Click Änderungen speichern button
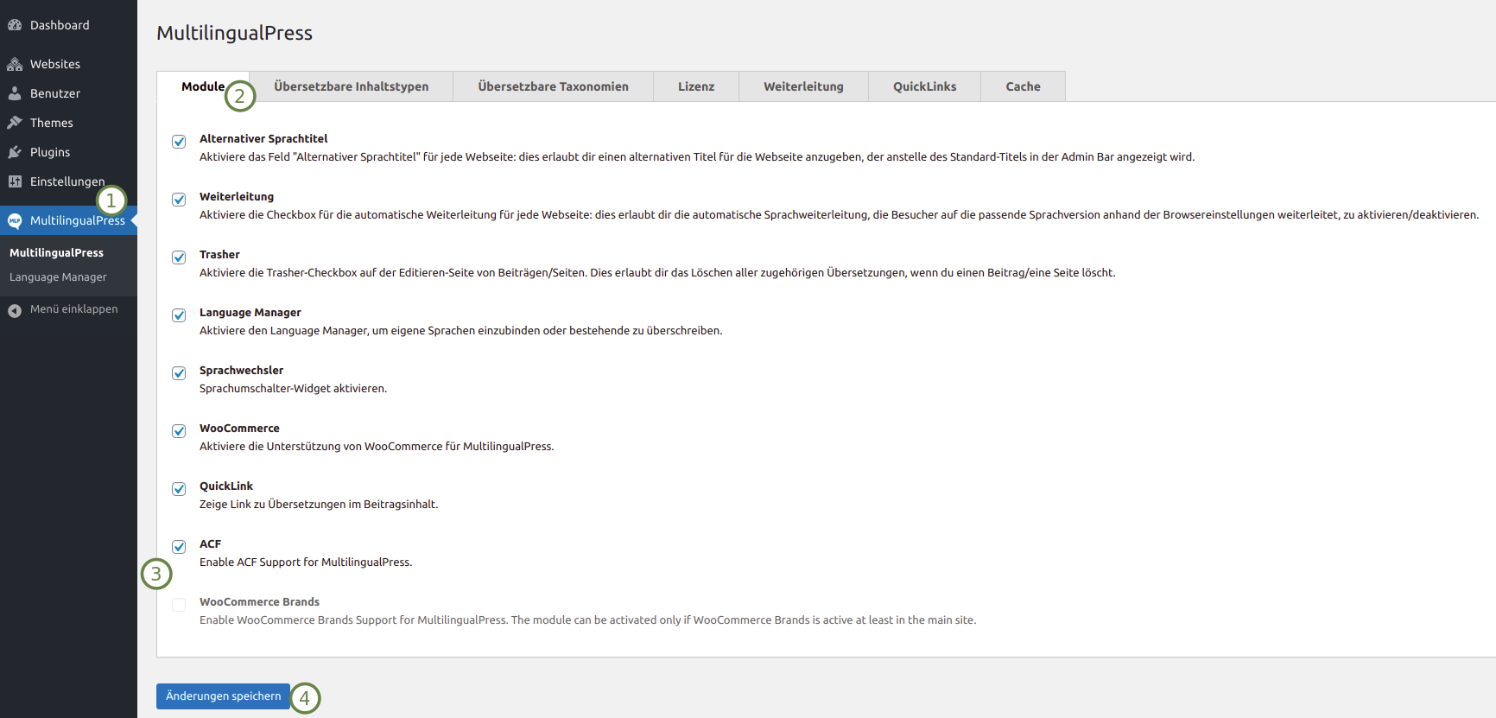 coord(223,696)
